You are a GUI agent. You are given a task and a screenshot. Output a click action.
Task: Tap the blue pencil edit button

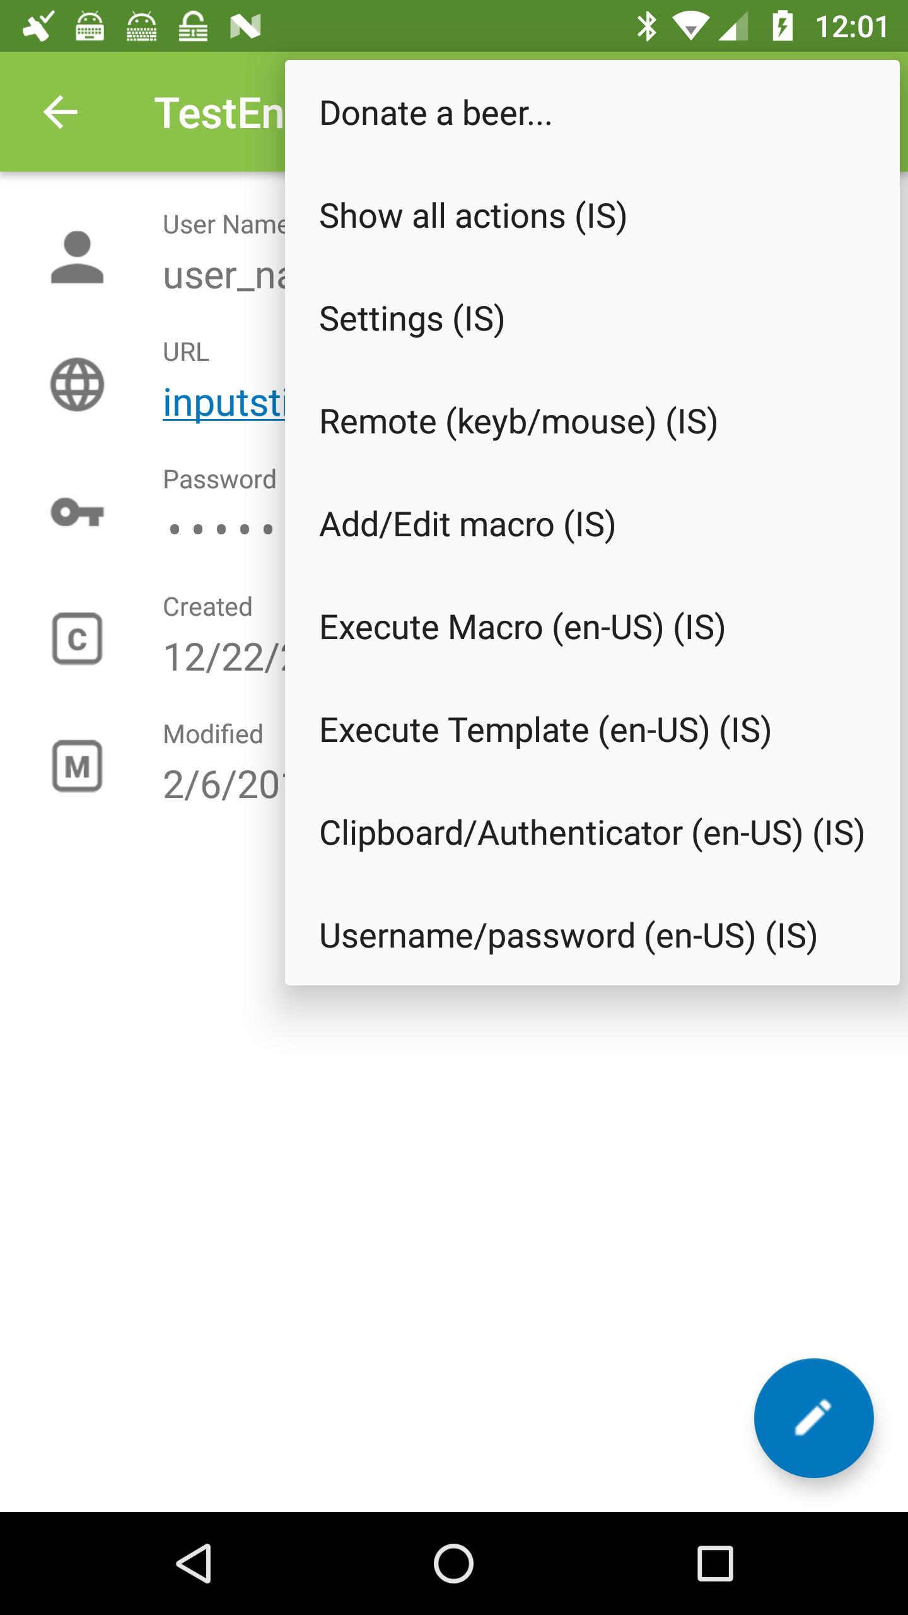pos(813,1418)
